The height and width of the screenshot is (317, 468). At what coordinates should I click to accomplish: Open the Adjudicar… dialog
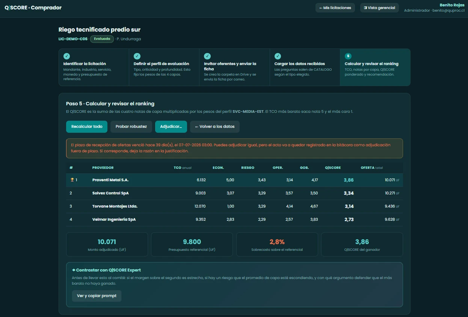[171, 127]
